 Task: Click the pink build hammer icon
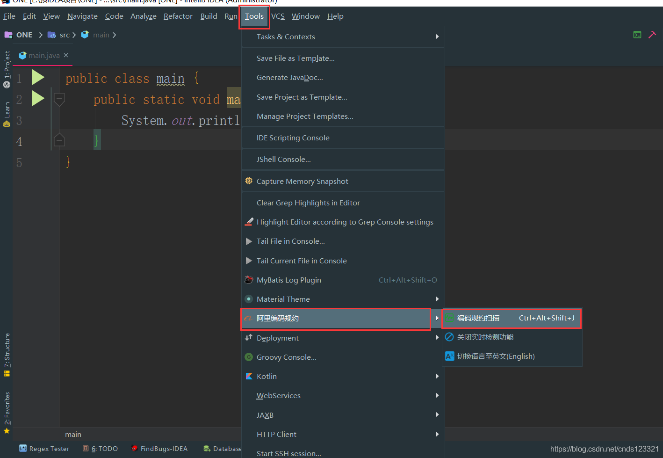pyautogui.click(x=652, y=35)
